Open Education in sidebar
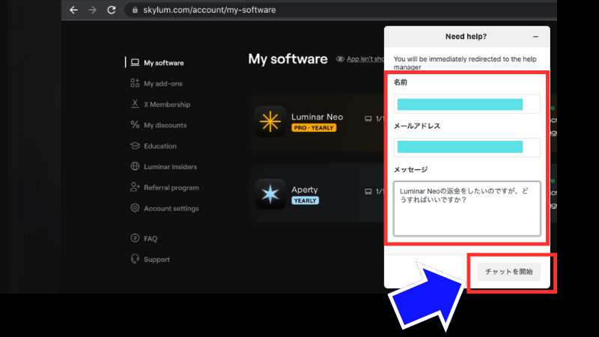The height and width of the screenshot is (337, 599). (160, 146)
